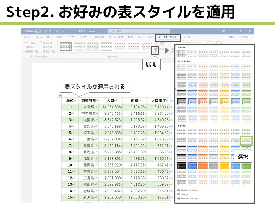Enable the 集計行 checkbox
This screenshot has width=275, height=206.
pyautogui.click(x=24, y=47)
